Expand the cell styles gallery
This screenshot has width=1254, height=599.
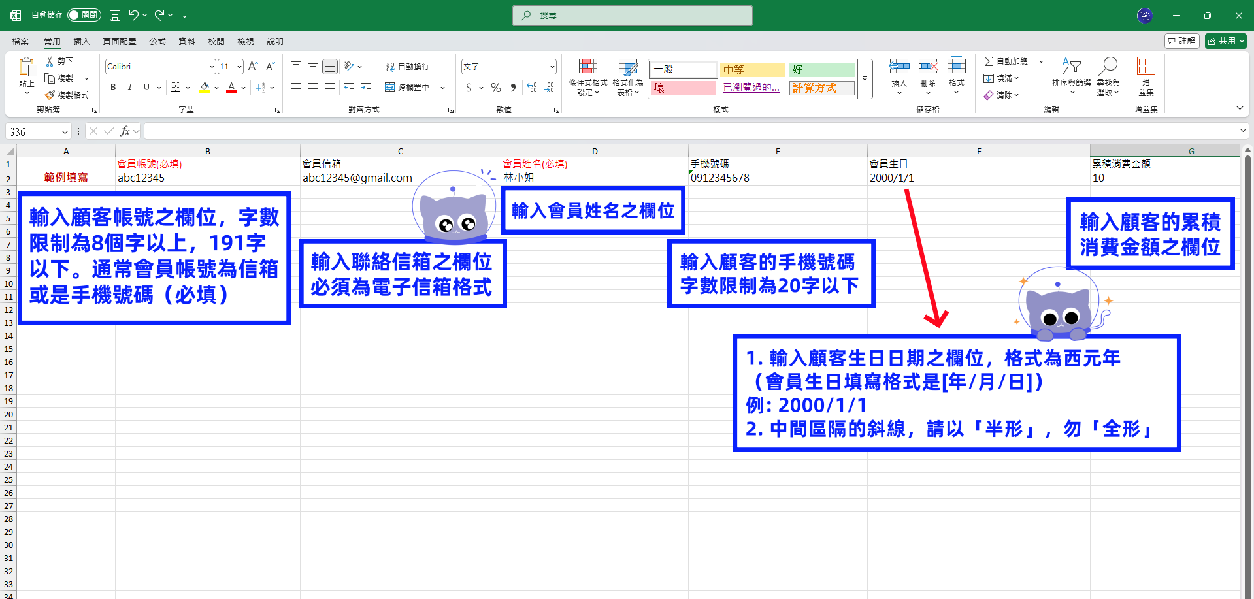tap(865, 78)
